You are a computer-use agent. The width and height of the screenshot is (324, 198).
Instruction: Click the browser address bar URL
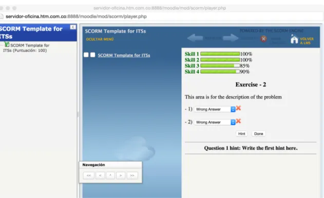(76, 16)
